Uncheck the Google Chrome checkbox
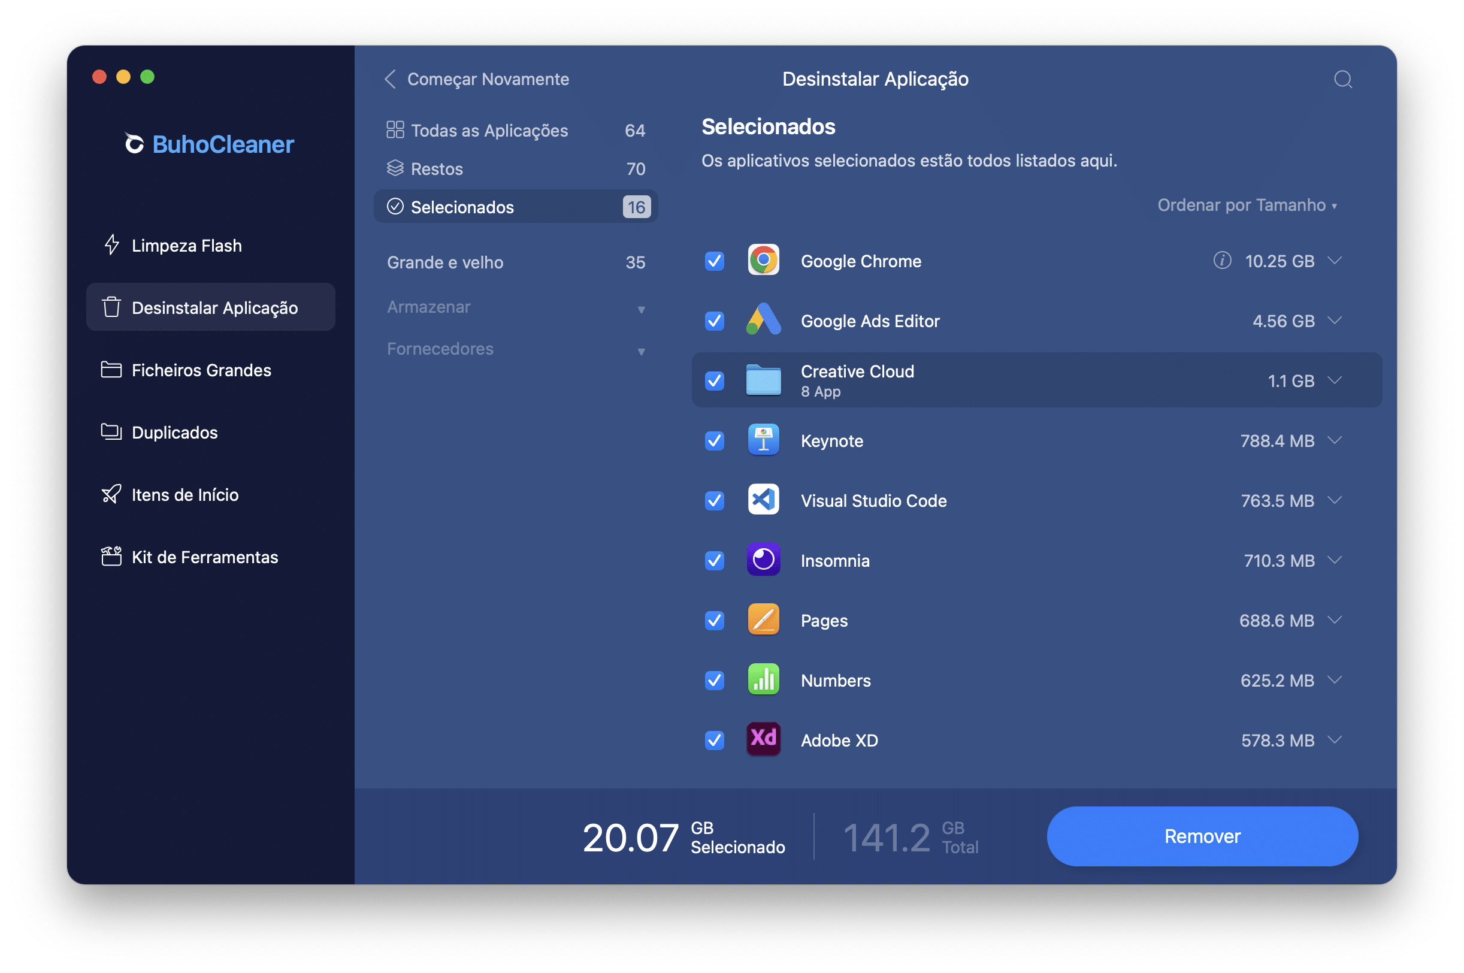 (715, 261)
